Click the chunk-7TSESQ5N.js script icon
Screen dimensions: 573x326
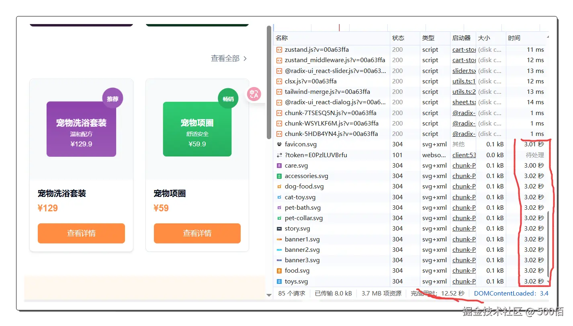[279, 113]
